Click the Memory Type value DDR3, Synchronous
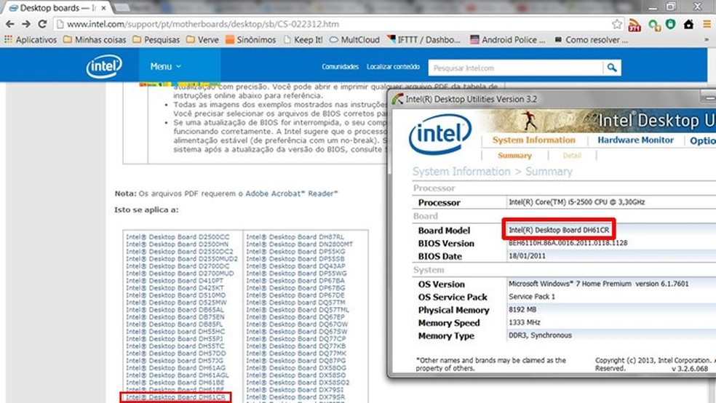Viewport: 716px width, 403px height. (540, 335)
